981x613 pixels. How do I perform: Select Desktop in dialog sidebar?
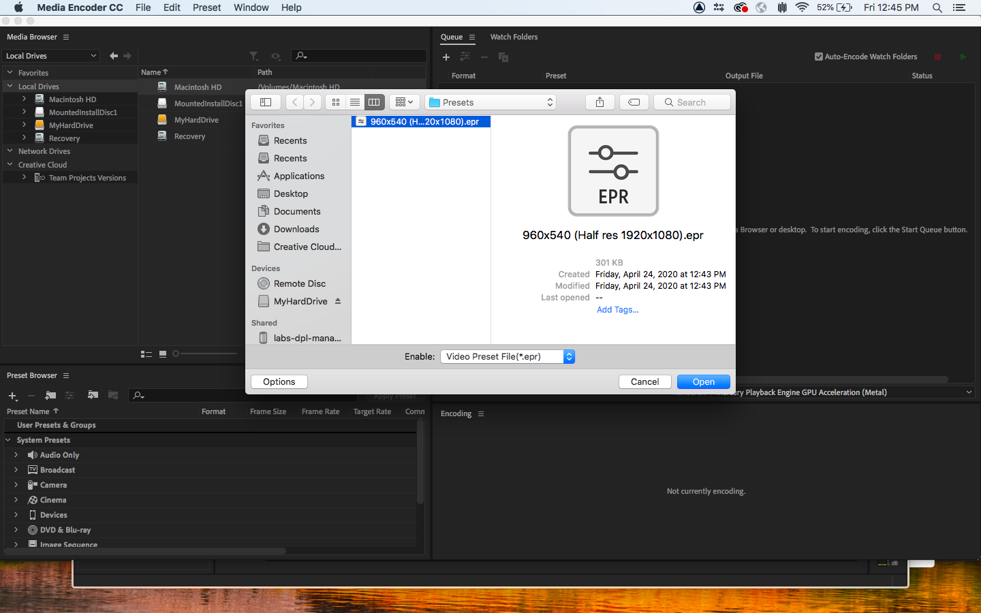(291, 194)
